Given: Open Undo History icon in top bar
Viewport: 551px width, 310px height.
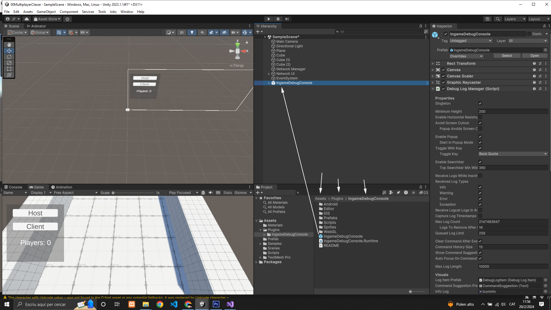Looking at the screenshot, I should pos(487,19).
